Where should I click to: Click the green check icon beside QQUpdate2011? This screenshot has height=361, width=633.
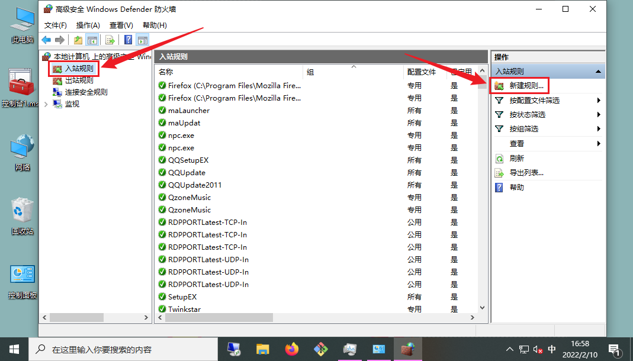162,185
